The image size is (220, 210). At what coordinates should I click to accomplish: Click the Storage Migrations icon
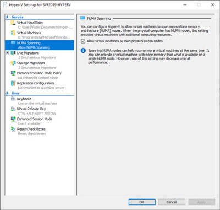click(13, 63)
